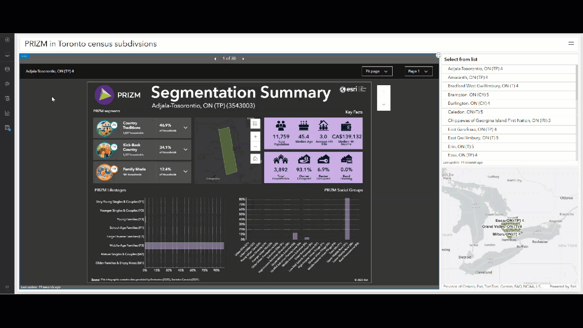Image resolution: width=583 pixels, height=328 pixels.
Task: Open the ellipsis menu on the blue tab
Action: pyautogui.click(x=24, y=56)
